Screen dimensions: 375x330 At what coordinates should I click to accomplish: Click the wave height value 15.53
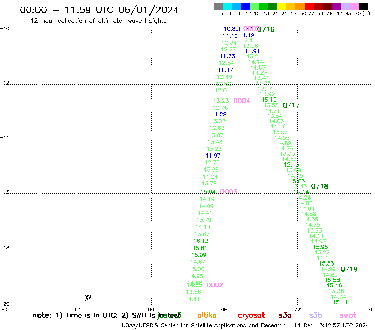click(326, 263)
